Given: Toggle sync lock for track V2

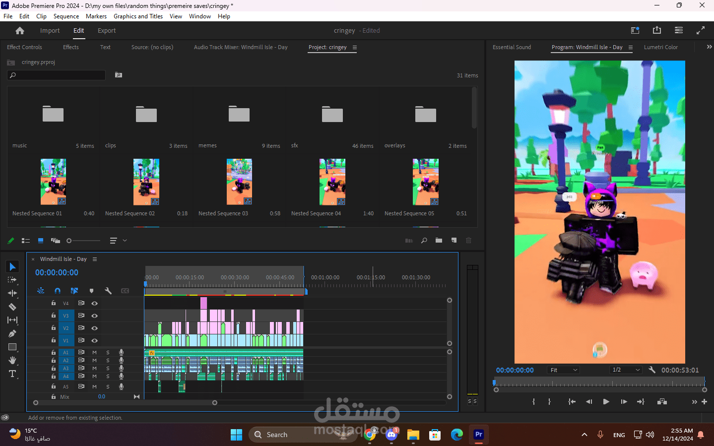Looking at the screenshot, I should point(81,328).
